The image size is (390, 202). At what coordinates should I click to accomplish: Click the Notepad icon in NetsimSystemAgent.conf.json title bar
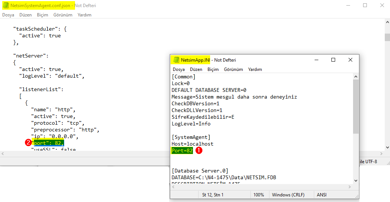coord(6,6)
